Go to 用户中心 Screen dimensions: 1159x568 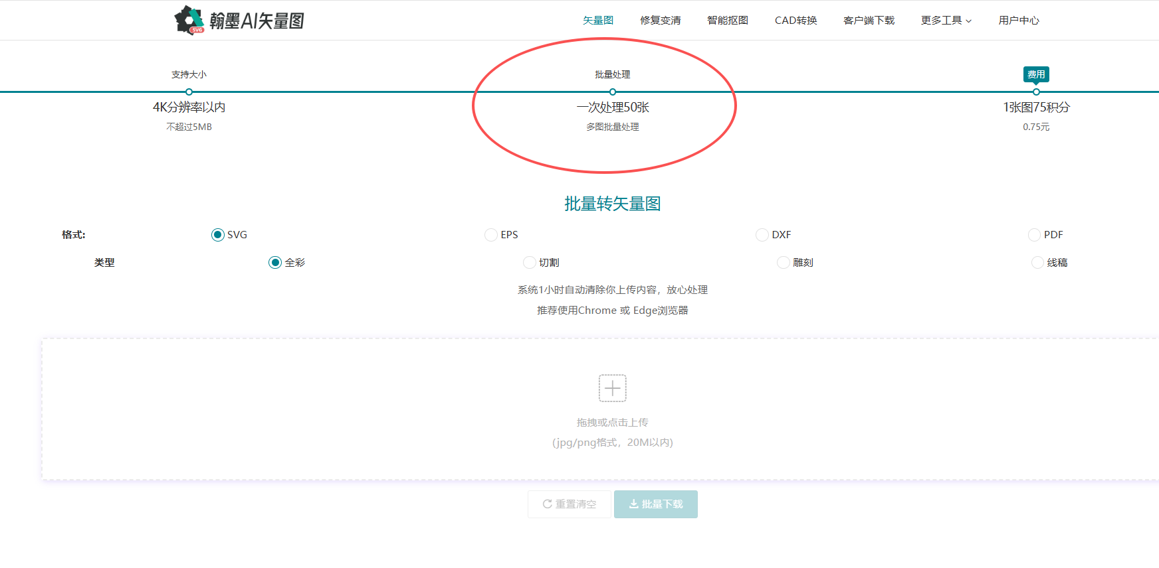point(1019,21)
